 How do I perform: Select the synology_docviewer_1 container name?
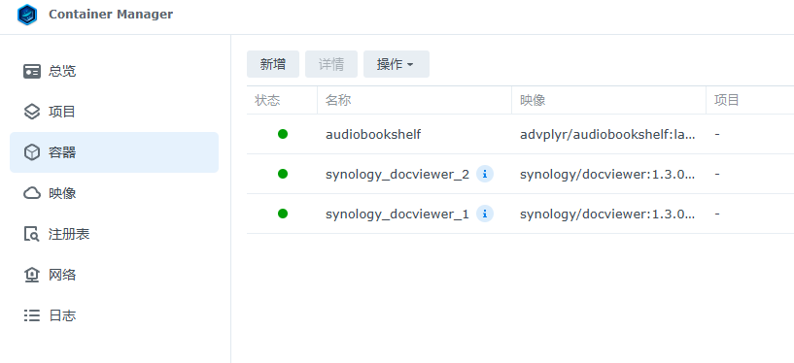click(x=397, y=214)
